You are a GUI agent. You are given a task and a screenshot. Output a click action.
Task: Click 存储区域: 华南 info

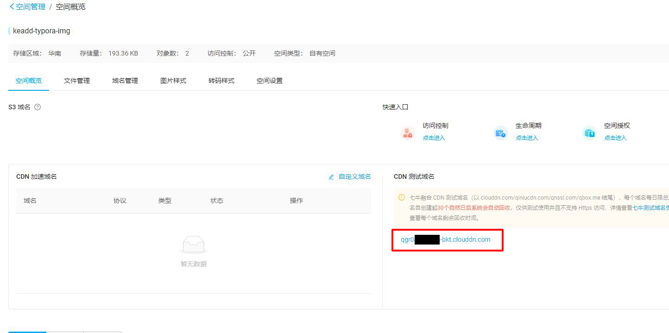pos(37,53)
